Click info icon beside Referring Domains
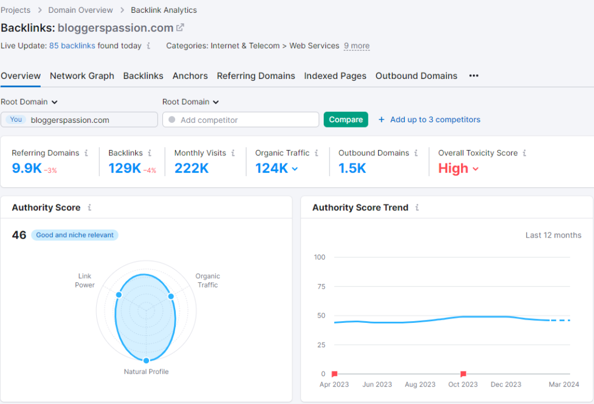The width and height of the screenshot is (594, 404). [x=86, y=153]
